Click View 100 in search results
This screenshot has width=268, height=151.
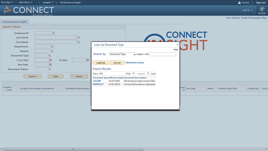point(98,74)
